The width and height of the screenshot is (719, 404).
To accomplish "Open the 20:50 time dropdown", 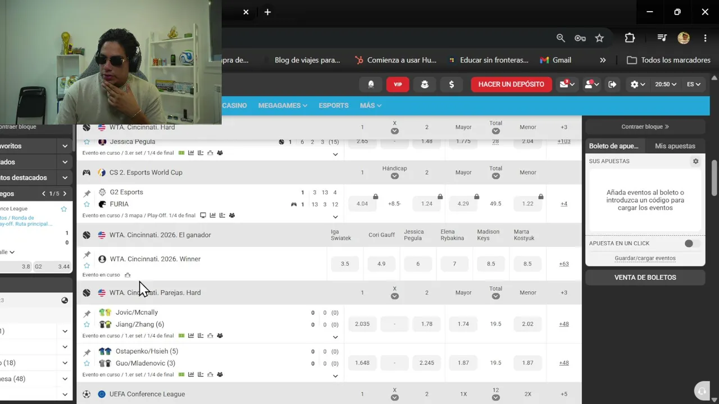I will point(666,84).
